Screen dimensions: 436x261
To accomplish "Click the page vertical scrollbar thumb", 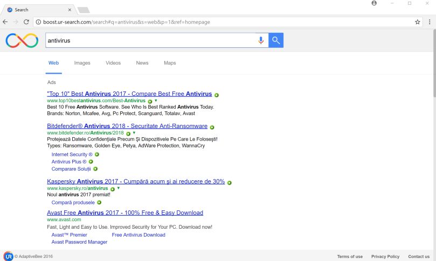I will tap(434, 64).
